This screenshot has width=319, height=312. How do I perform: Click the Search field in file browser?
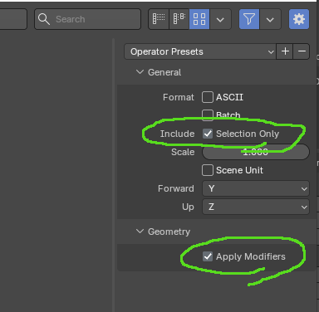click(87, 19)
